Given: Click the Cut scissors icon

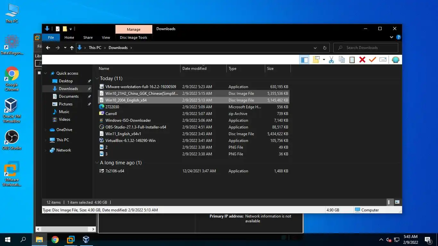Looking at the screenshot, I should 331,60.
